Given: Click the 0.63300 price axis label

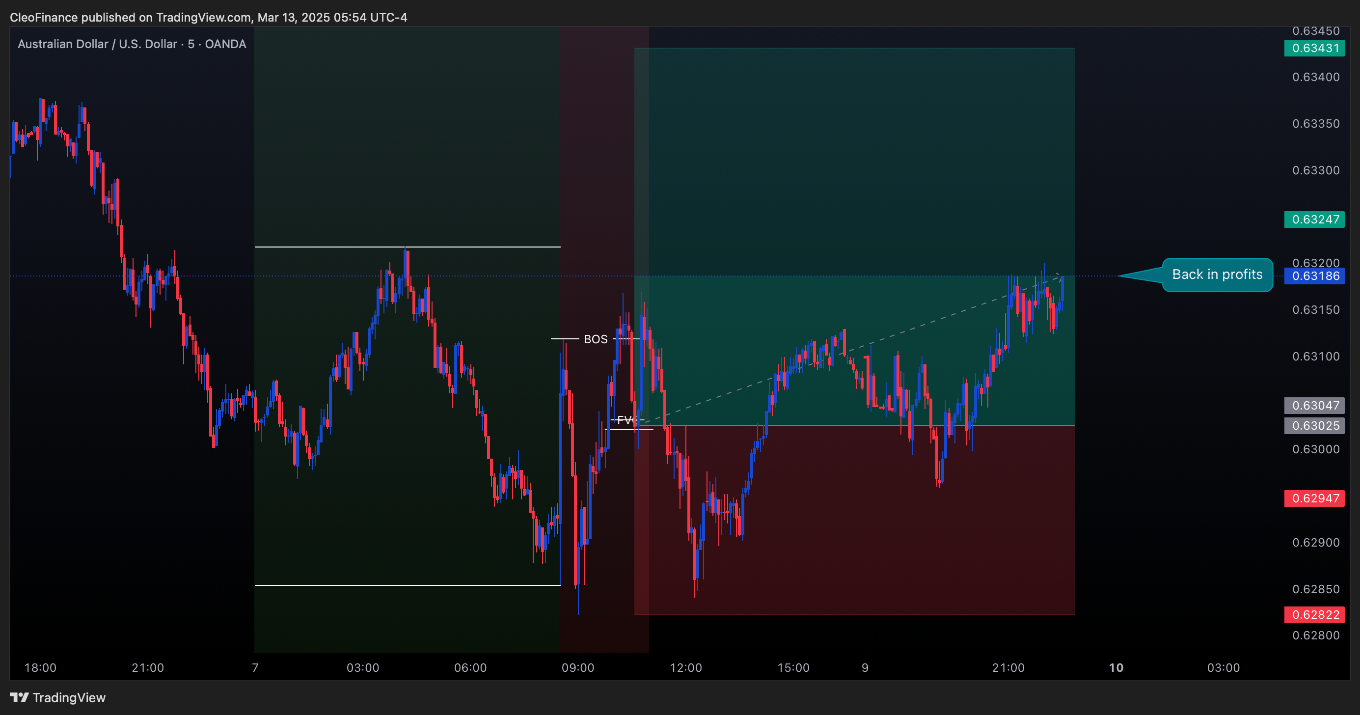Looking at the screenshot, I should point(1316,170).
